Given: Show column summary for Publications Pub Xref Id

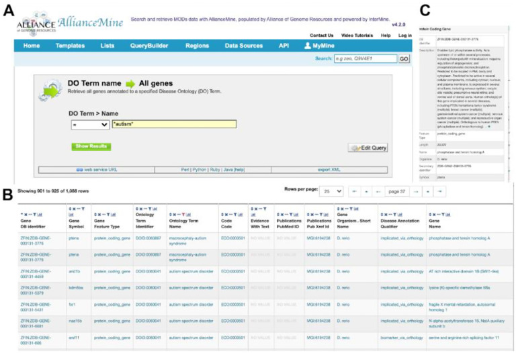Looking at the screenshot, I should tap(327, 215).
